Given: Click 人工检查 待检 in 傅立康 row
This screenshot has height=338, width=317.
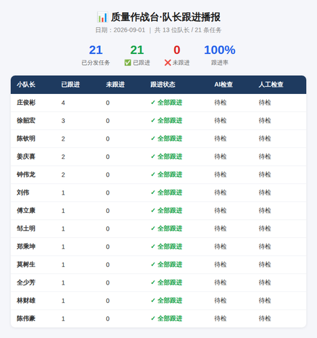Looking at the screenshot, I should [265, 211].
